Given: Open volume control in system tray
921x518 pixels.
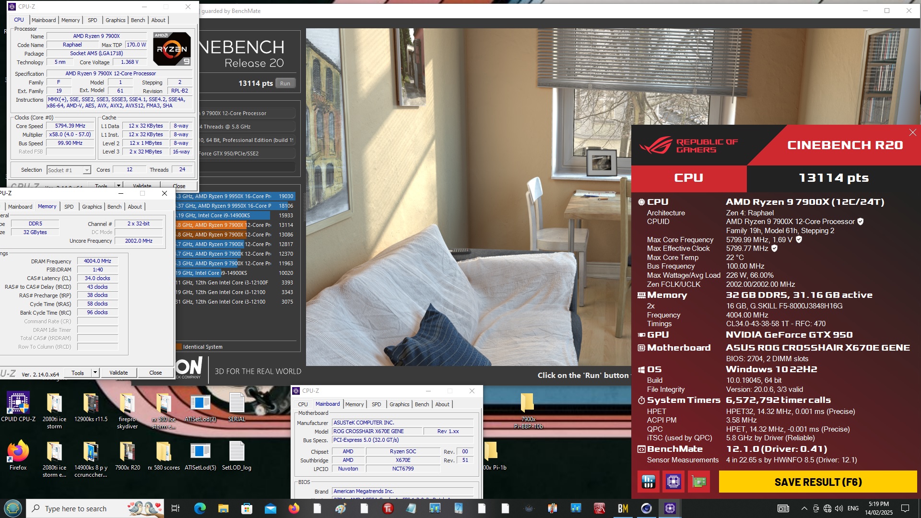Looking at the screenshot, I should click(x=839, y=508).
